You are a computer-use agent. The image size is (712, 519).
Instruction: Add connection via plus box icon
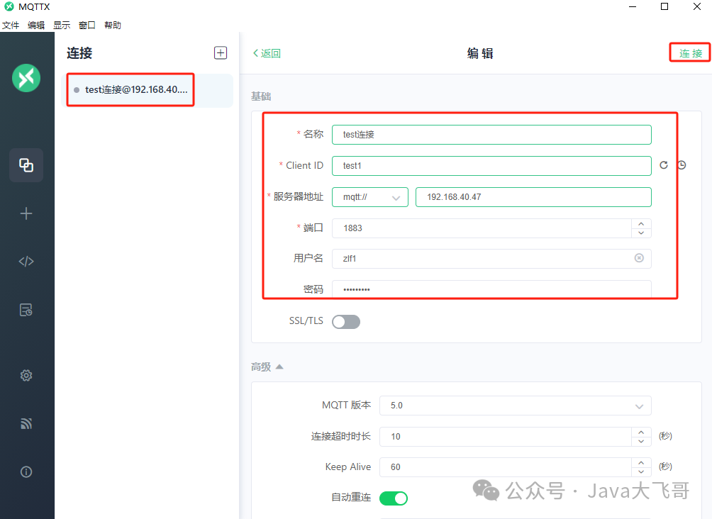point(221,52)
